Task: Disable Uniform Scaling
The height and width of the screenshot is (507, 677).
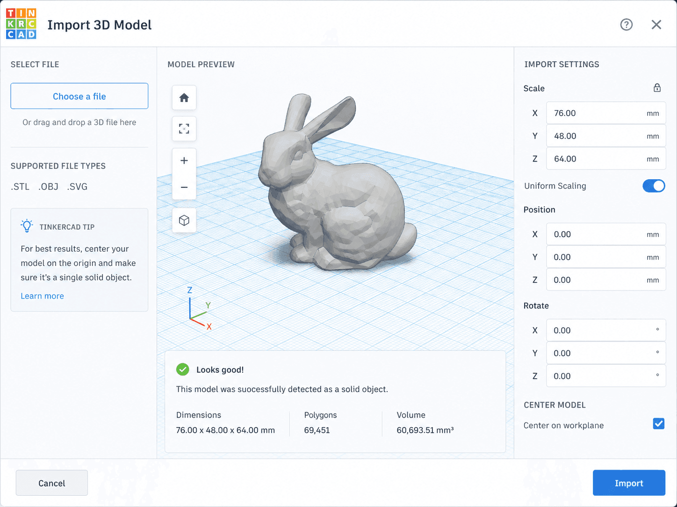Action: tap(654, 186)
